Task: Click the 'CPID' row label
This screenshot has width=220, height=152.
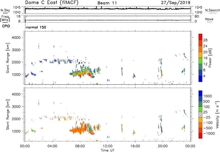Action: [x=6, y=26]
